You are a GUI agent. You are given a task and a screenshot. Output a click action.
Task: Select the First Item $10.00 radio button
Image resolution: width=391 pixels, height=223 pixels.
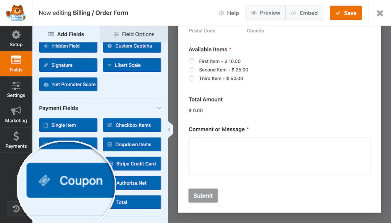(191, 61)
